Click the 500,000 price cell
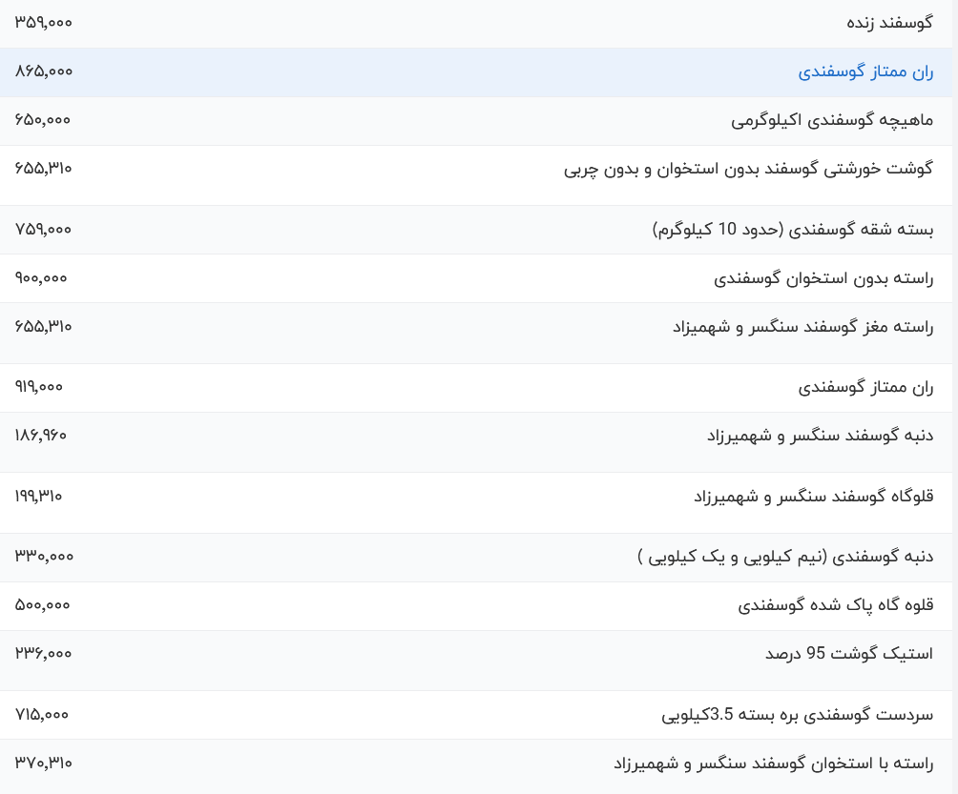Viewport: 958px width, 794px height. click(43, 604)
